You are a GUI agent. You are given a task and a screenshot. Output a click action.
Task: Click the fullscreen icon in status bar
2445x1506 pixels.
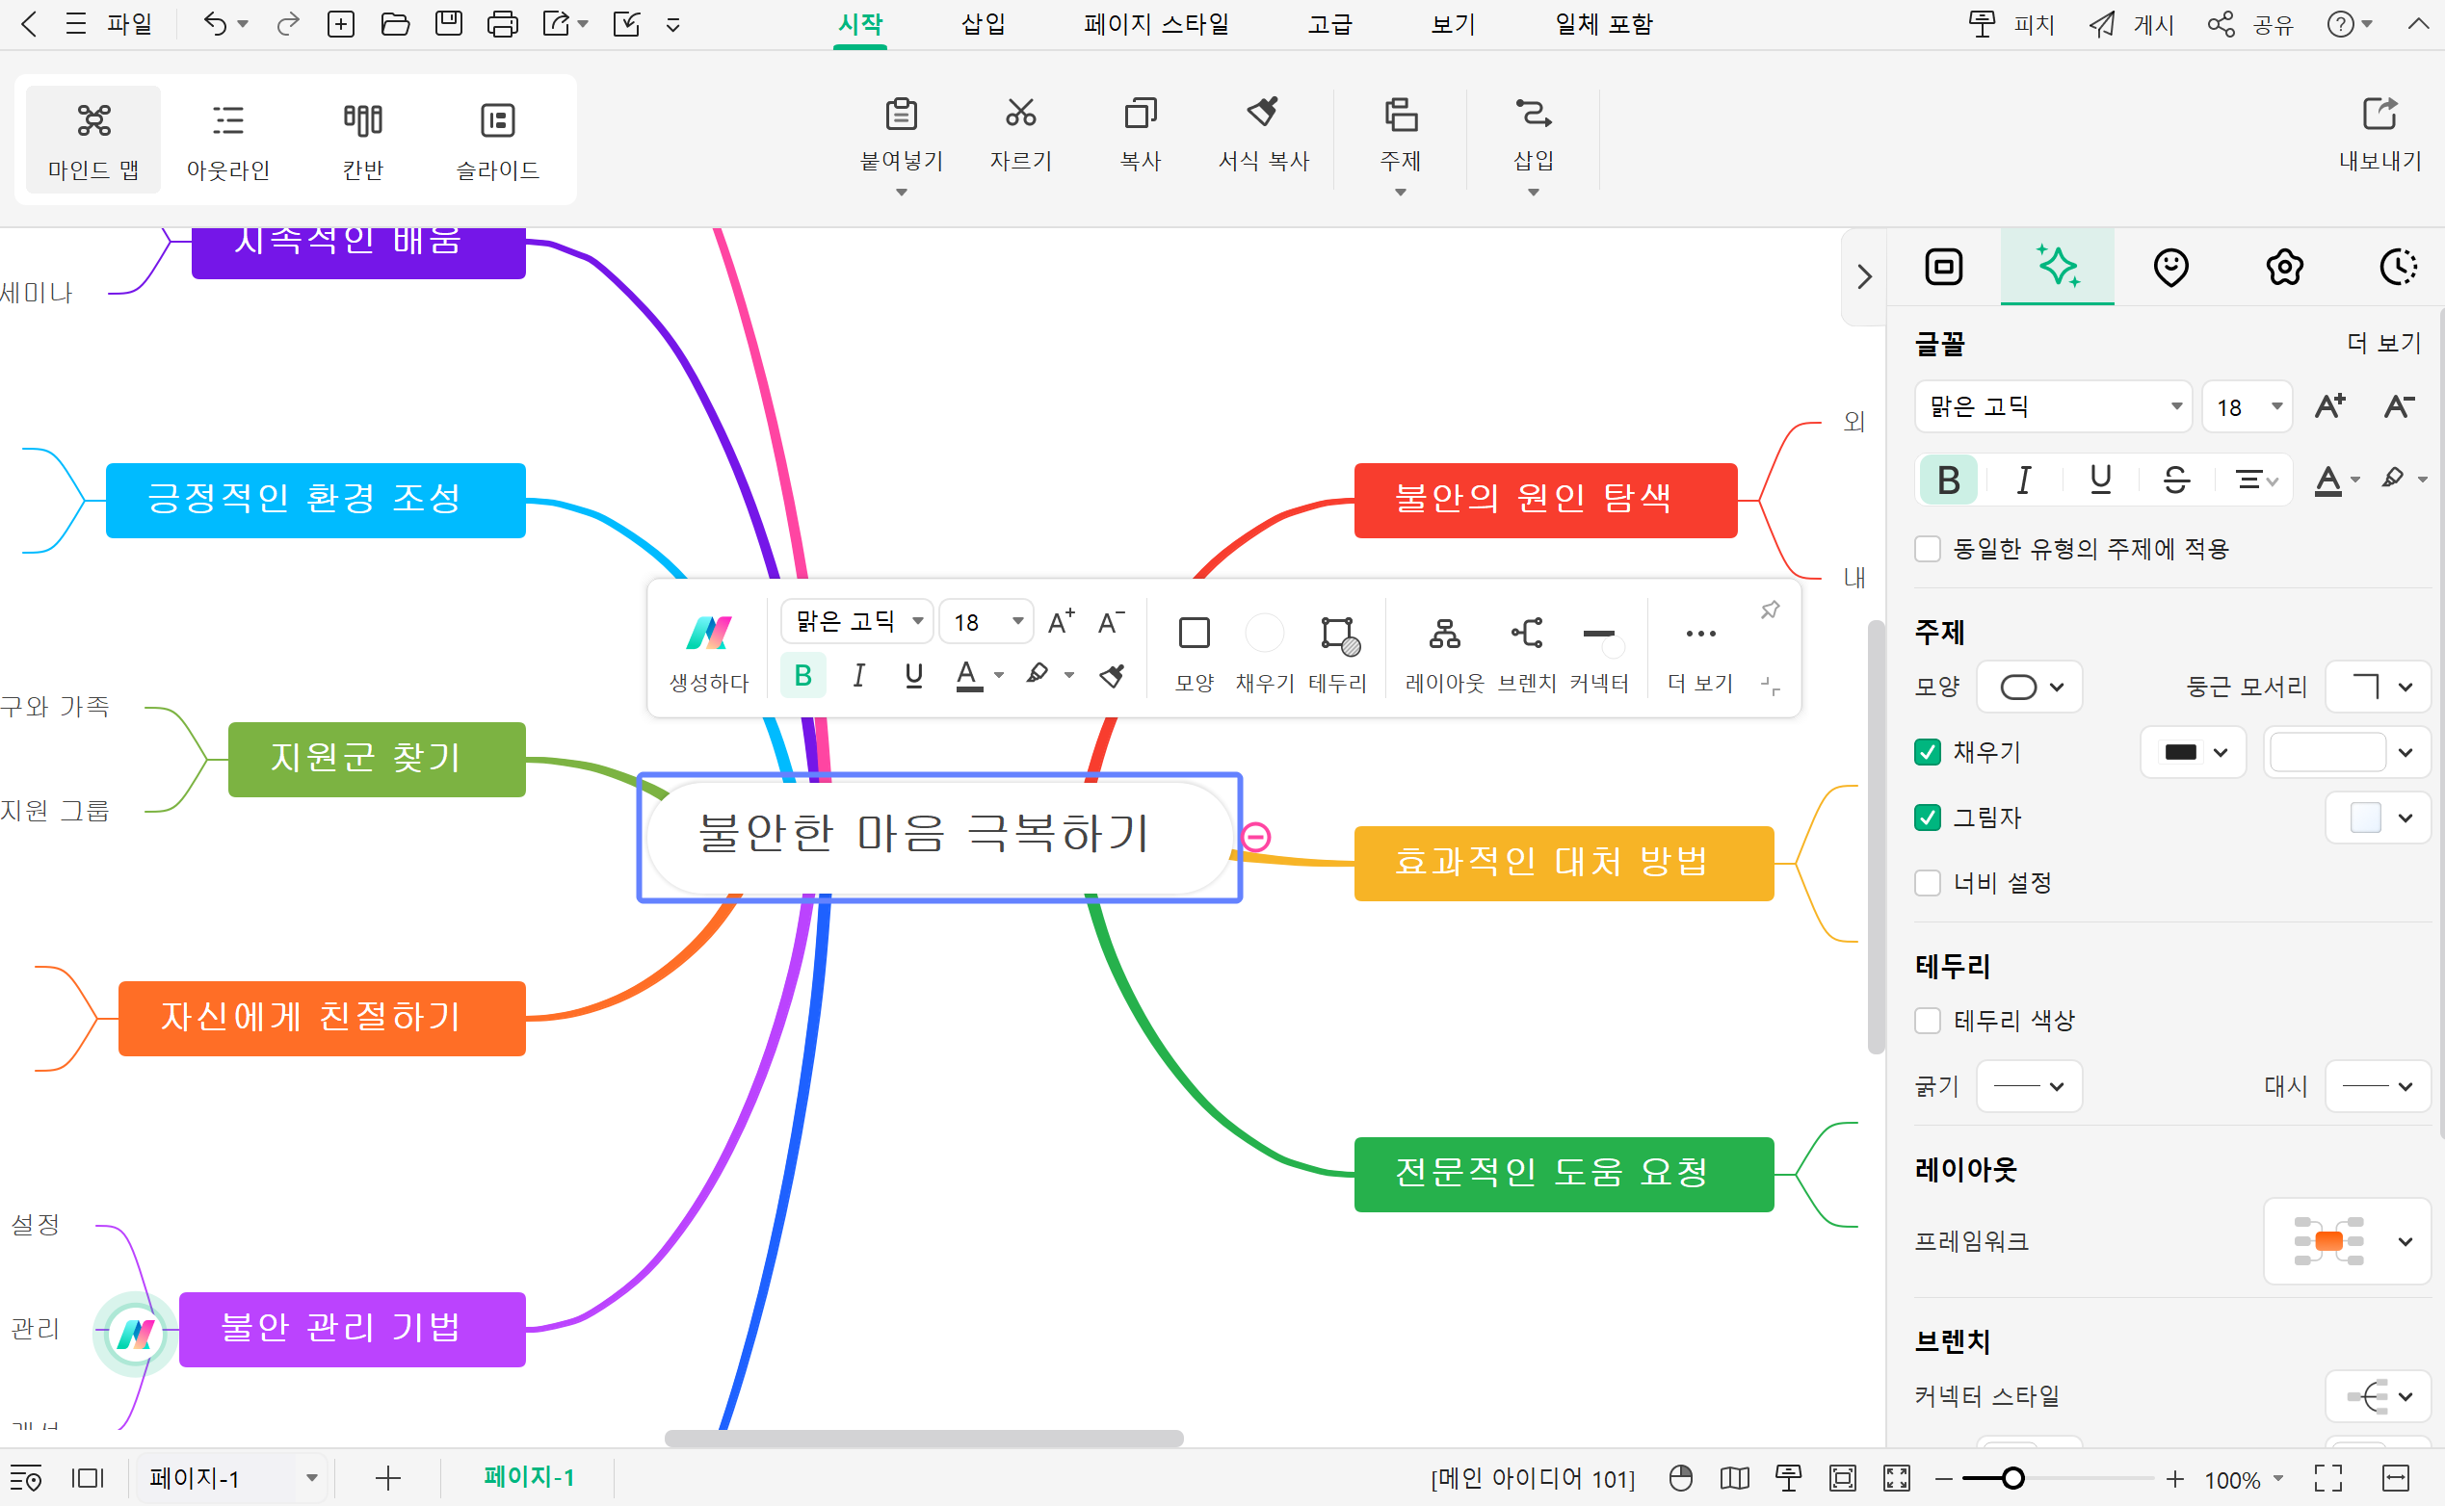2328,1478
